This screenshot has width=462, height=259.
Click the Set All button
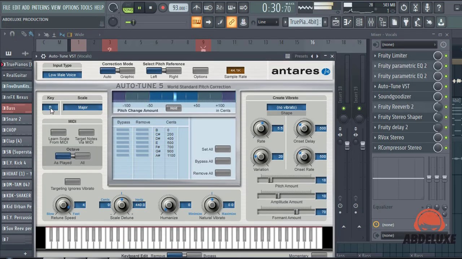223,149
